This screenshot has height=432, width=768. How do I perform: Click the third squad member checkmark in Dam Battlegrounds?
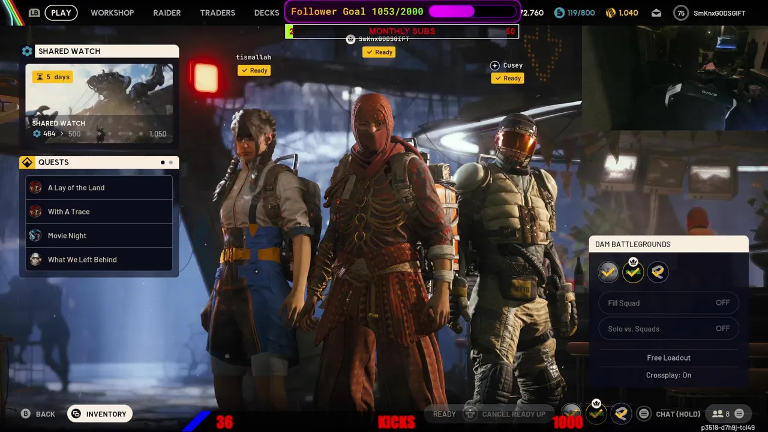coord(658,272)
